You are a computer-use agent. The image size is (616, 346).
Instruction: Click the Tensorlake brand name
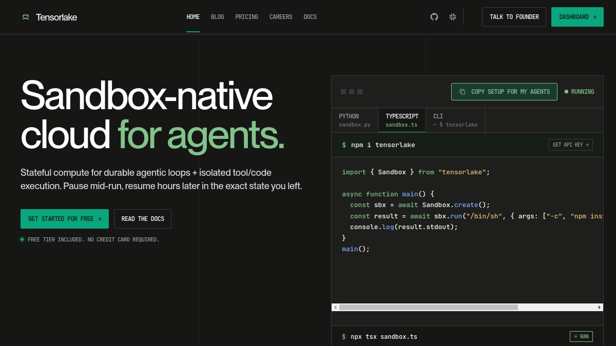coord(56,17)
